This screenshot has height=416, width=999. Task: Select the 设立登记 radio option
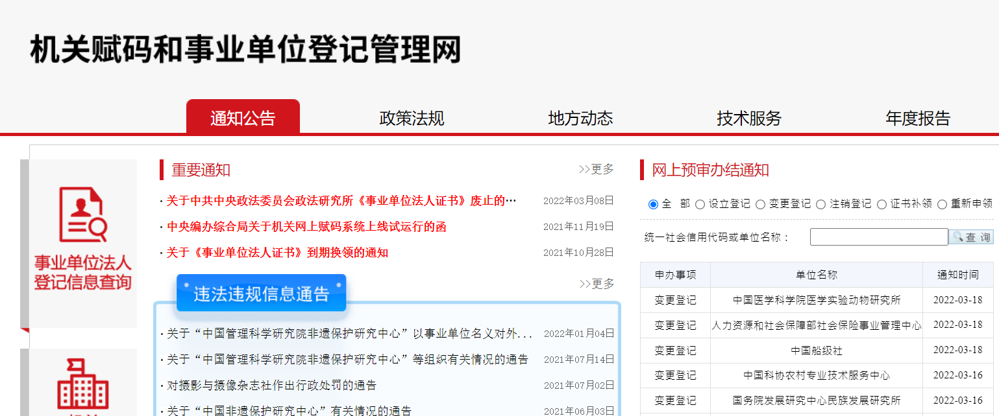(700, 204)
